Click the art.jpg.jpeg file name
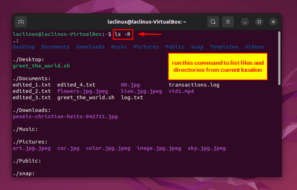 coord(32,148)
